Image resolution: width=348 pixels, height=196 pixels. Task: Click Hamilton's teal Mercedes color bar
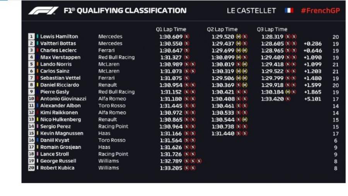click(38, 36)
